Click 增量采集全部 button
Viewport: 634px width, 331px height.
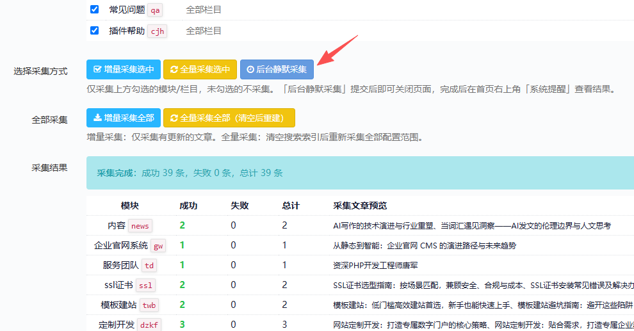(124, 118)
